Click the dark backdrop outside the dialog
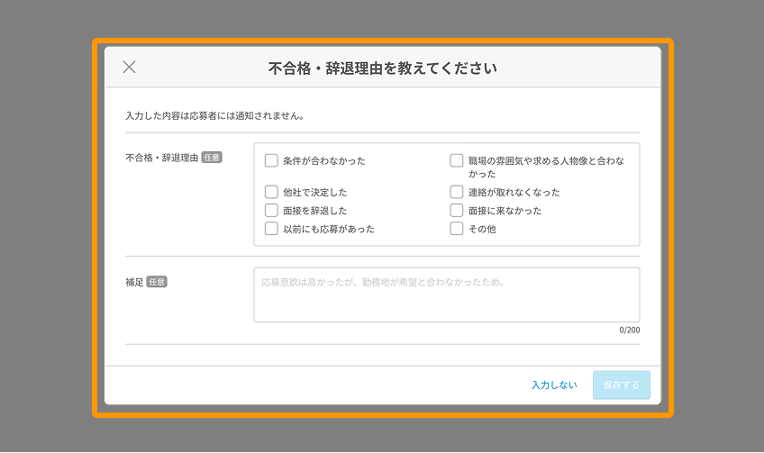Image resolution: width=764 pixels, height=453 pixels. [x=45, y=225]
